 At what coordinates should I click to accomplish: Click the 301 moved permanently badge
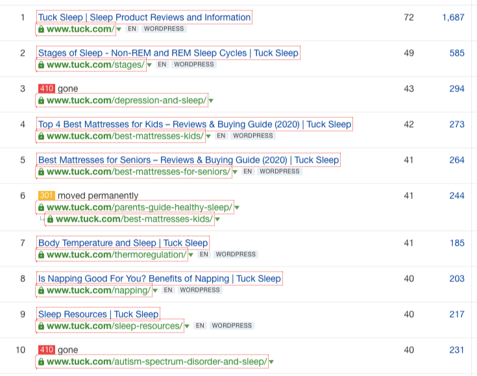pos(47,195)
